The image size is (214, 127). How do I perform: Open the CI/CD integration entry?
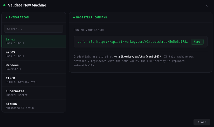[34, 80]
